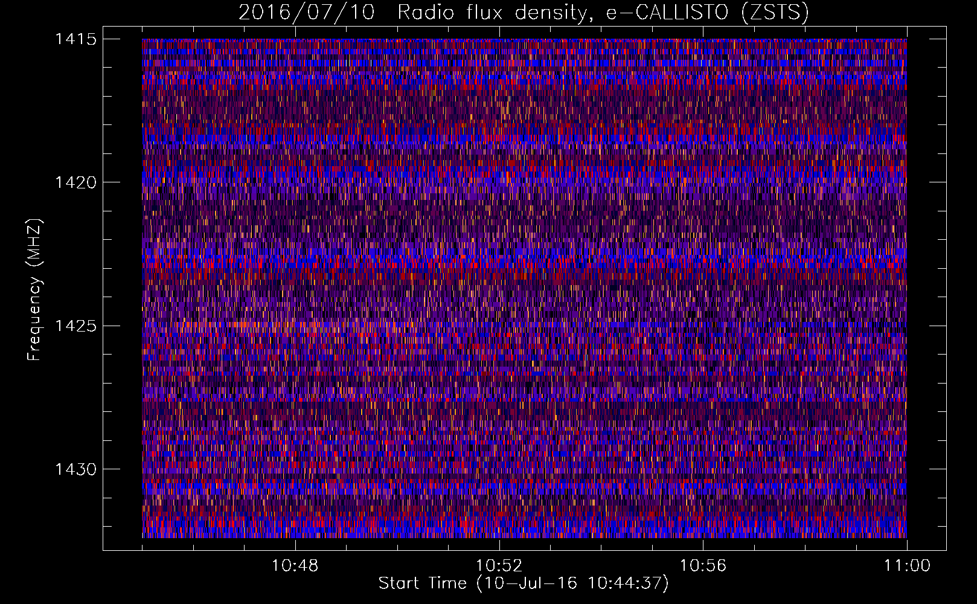Click the 'Start Time (10-Jul-16 10:44:37)' axis title
Screen dimensions: 977x604
[524, 583]
